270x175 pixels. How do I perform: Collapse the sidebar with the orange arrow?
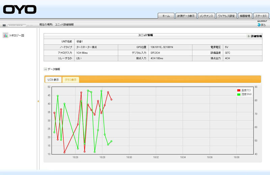38,101
